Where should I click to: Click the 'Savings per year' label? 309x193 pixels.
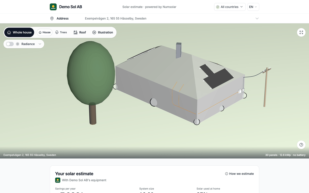coord(65,189)
